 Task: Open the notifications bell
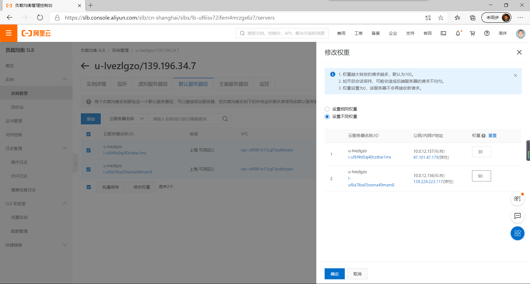[x=458, y=33]
